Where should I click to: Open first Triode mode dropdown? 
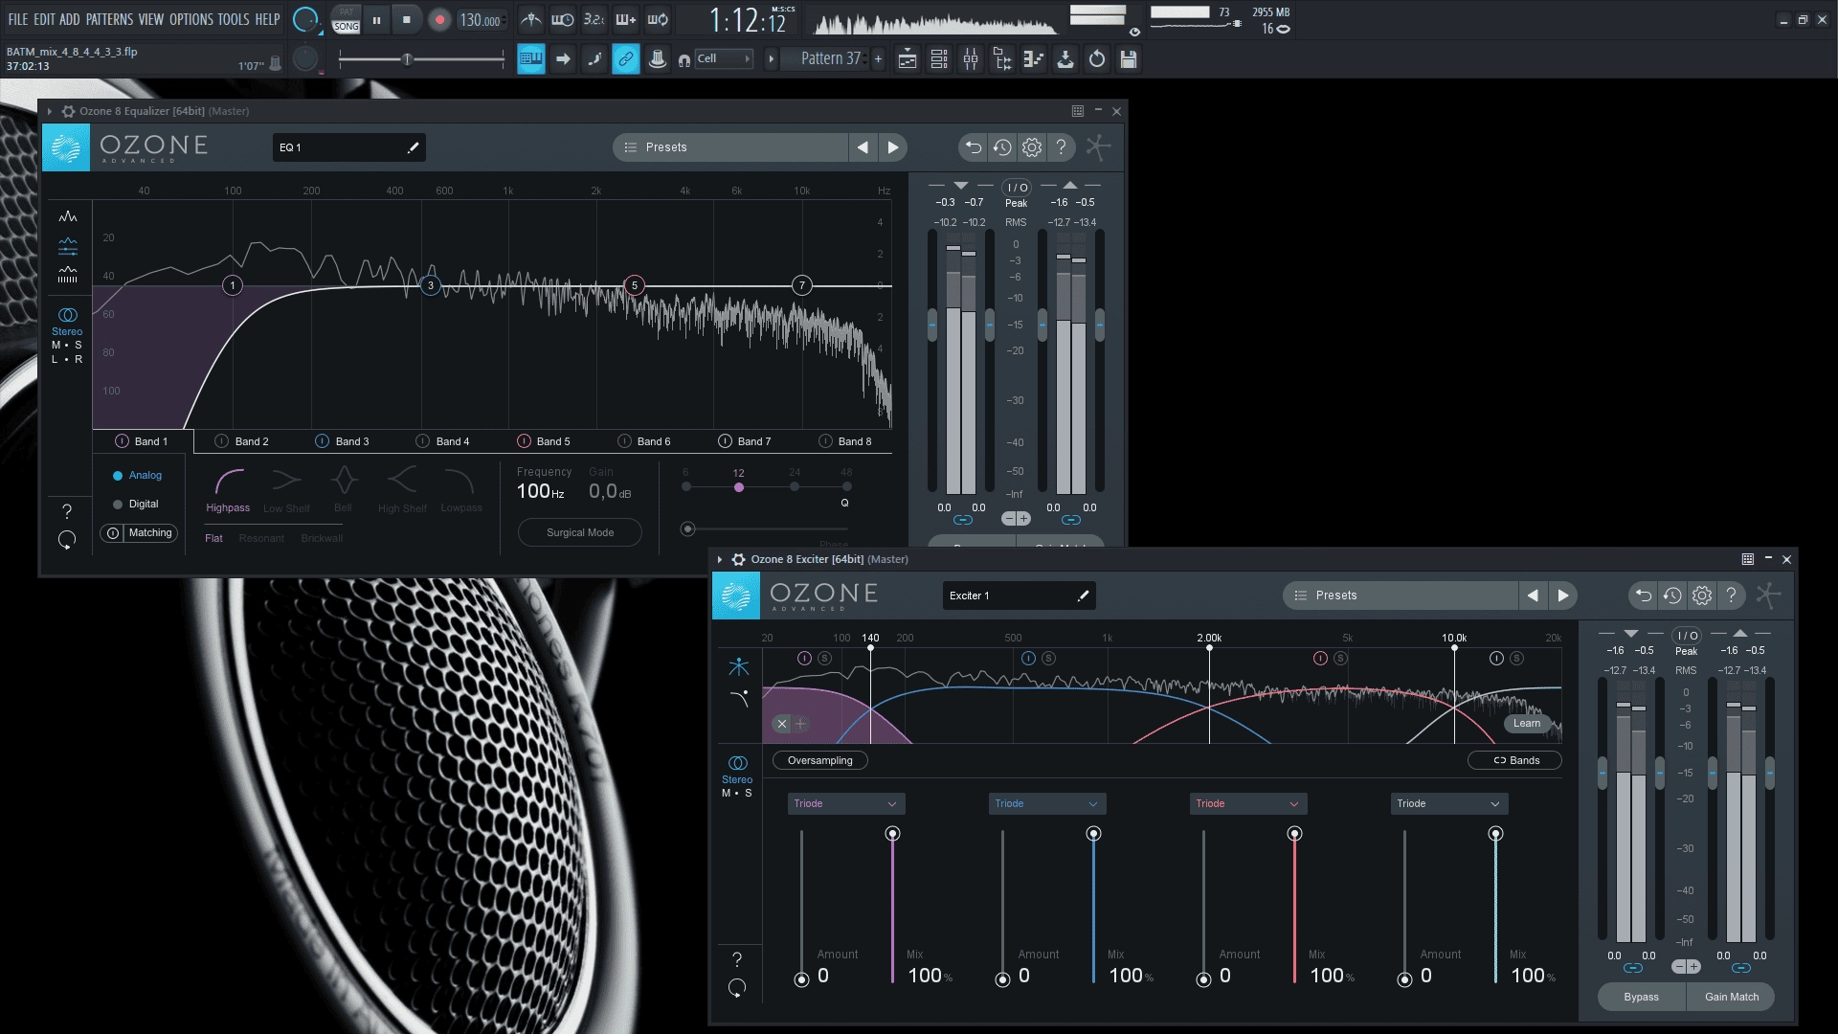point(845,803)
